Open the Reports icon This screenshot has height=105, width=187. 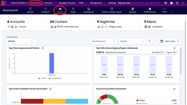click(133, 9)
